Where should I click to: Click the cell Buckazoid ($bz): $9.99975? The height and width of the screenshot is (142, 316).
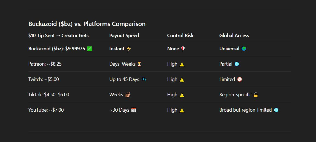[x=57, y=49]
